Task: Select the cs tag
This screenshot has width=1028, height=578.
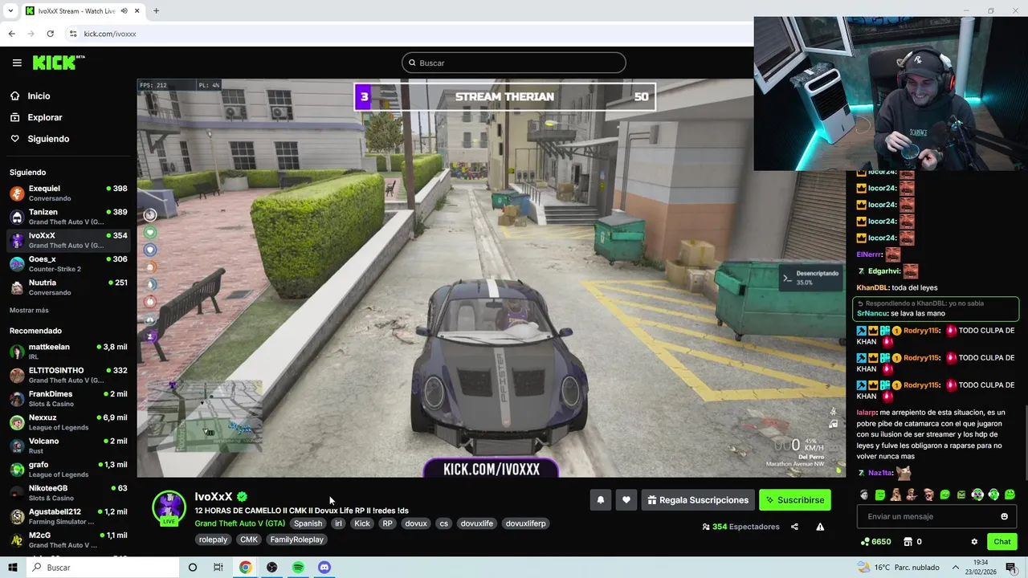Action: tap(443, 523)
